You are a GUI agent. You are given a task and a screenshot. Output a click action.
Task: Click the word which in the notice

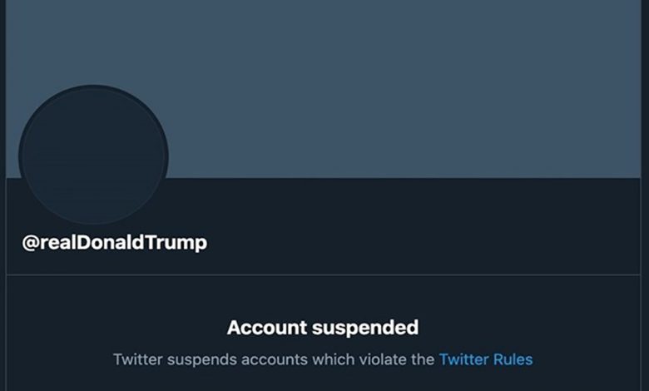click(x=333, y=359)
